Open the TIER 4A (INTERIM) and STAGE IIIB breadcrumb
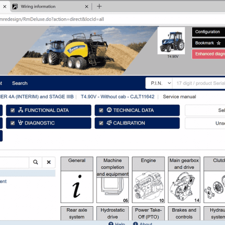This screenshot has width=225, height=225. point(37,97)
